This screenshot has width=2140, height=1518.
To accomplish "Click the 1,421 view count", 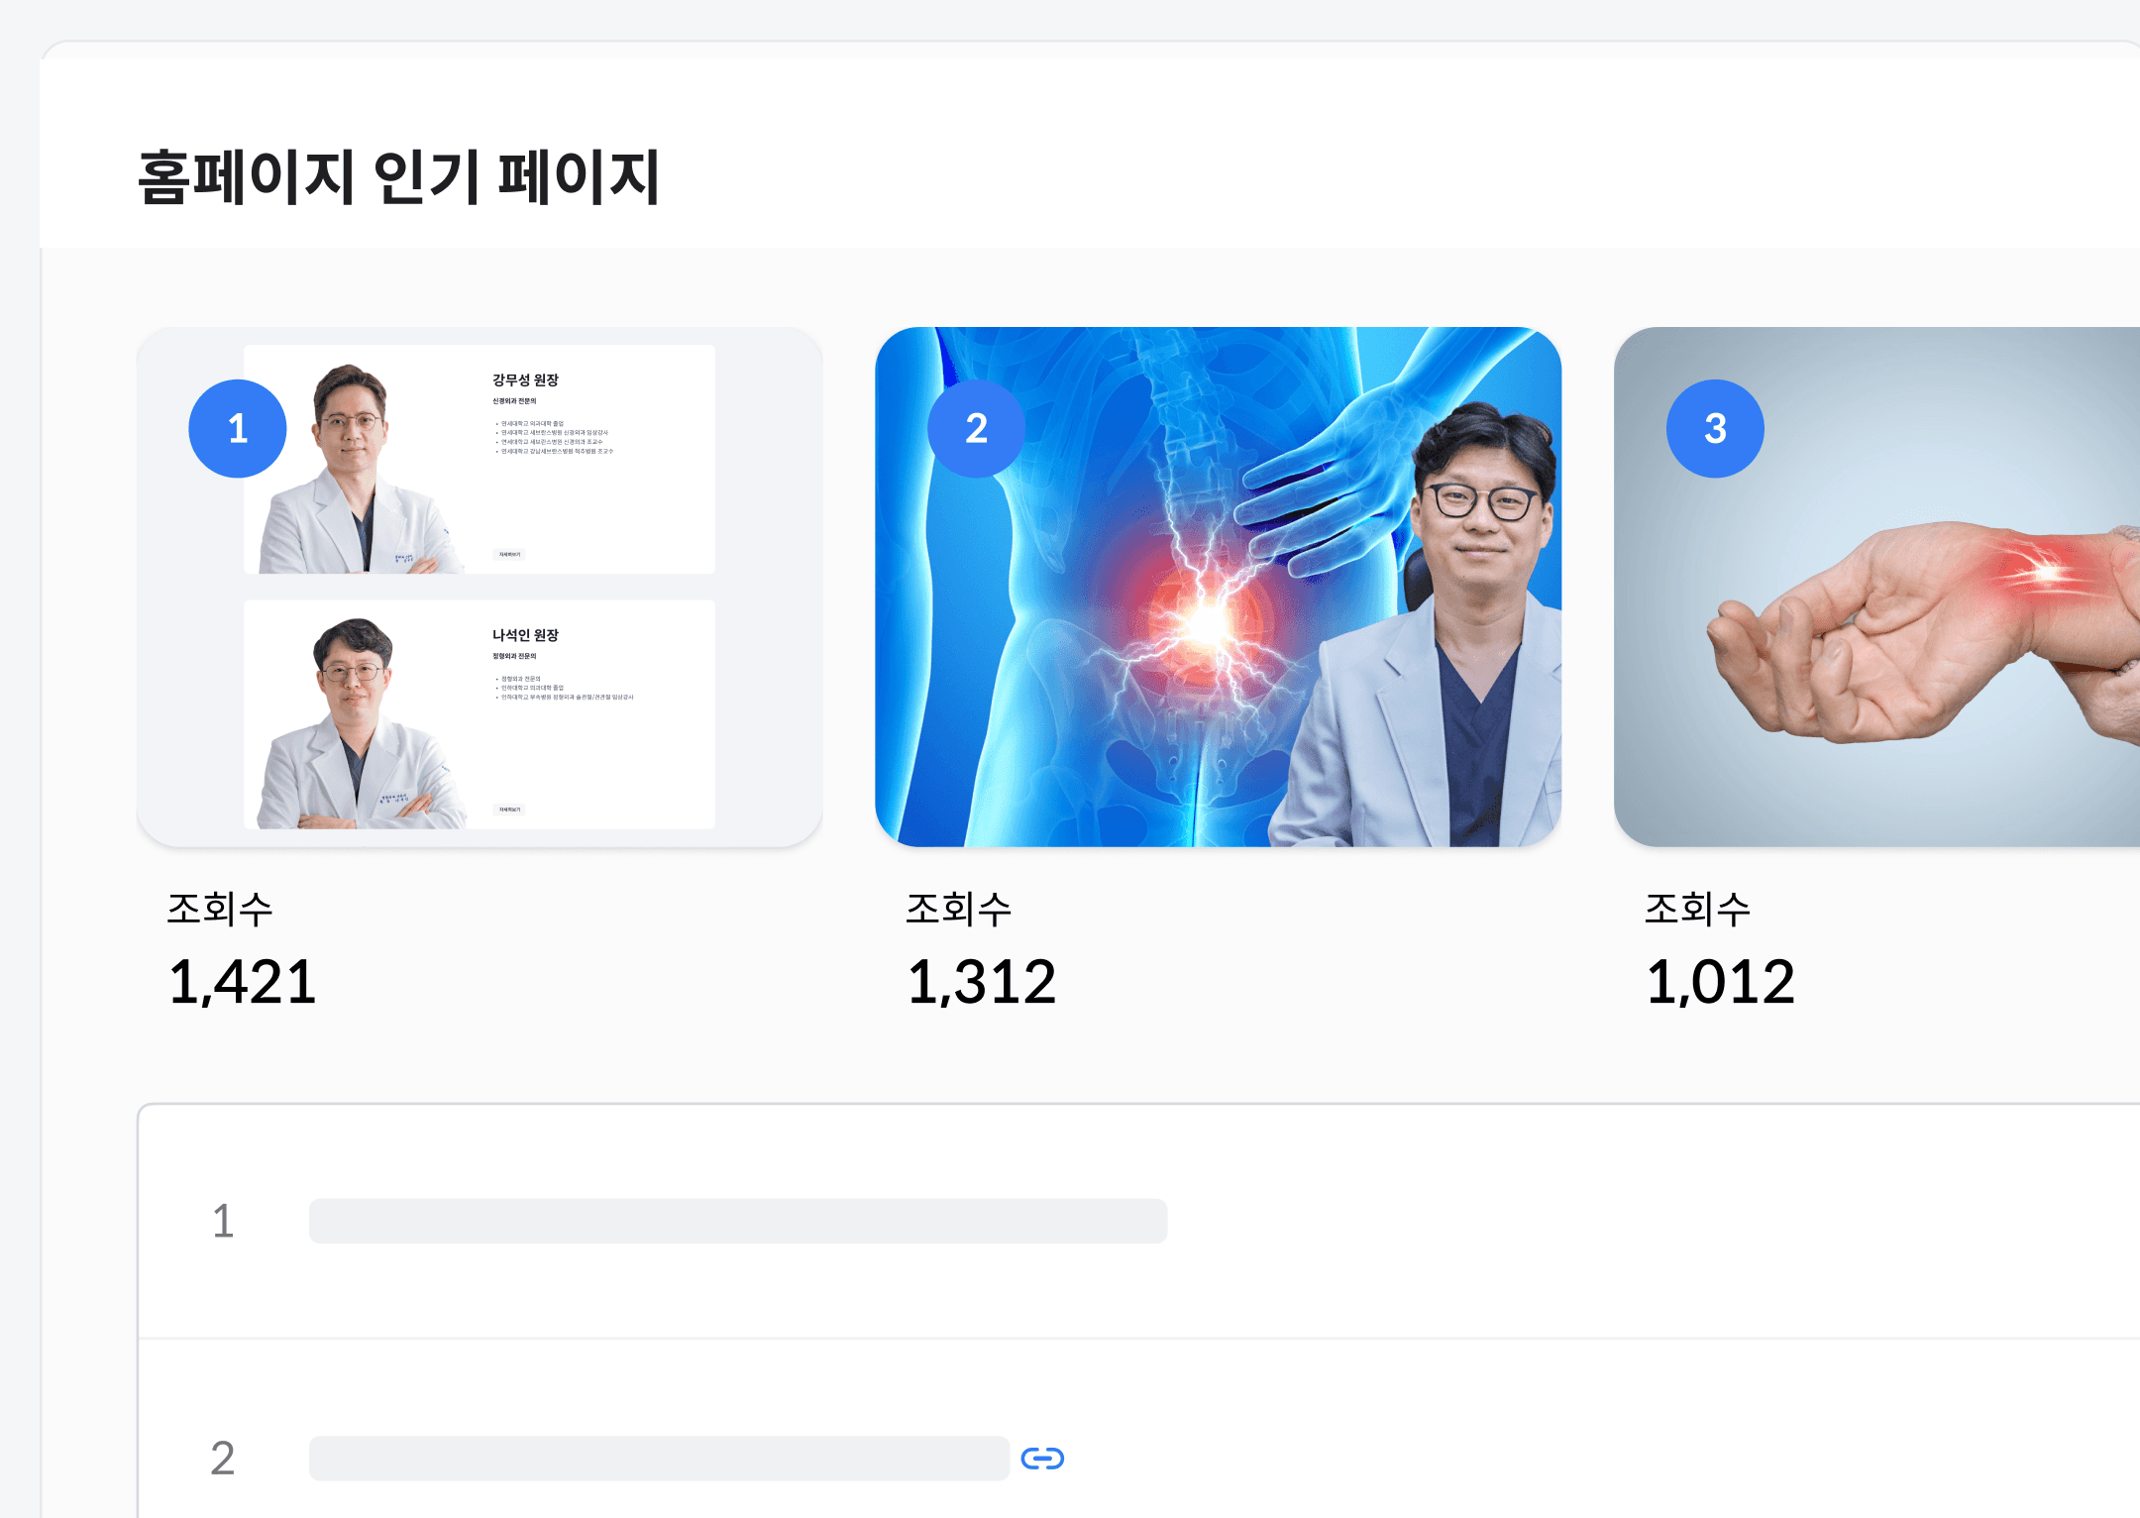I will 243,983.
